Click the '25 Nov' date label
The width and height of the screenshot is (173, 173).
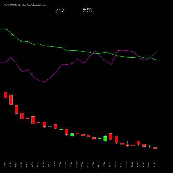(116, 164)
